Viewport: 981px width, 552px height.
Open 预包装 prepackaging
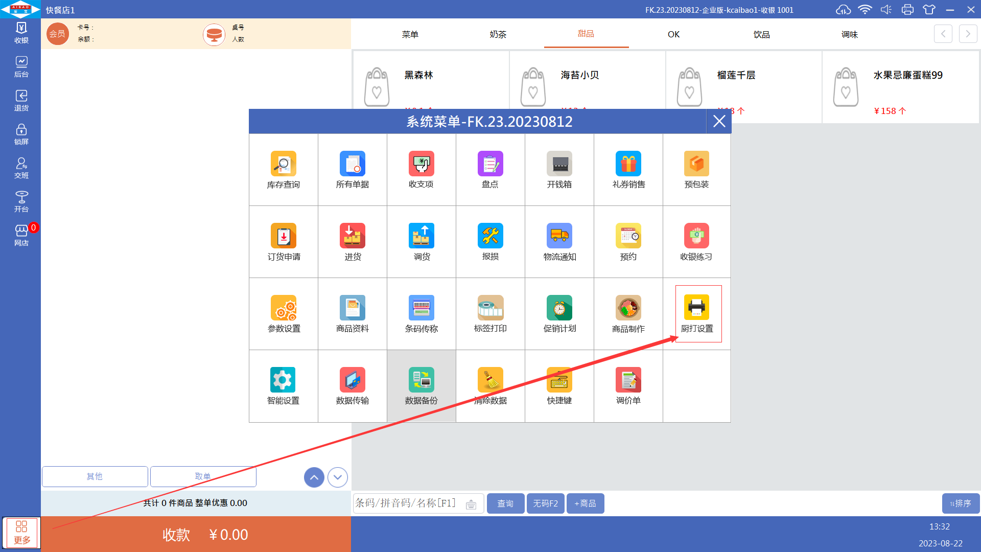coord(697,170)
